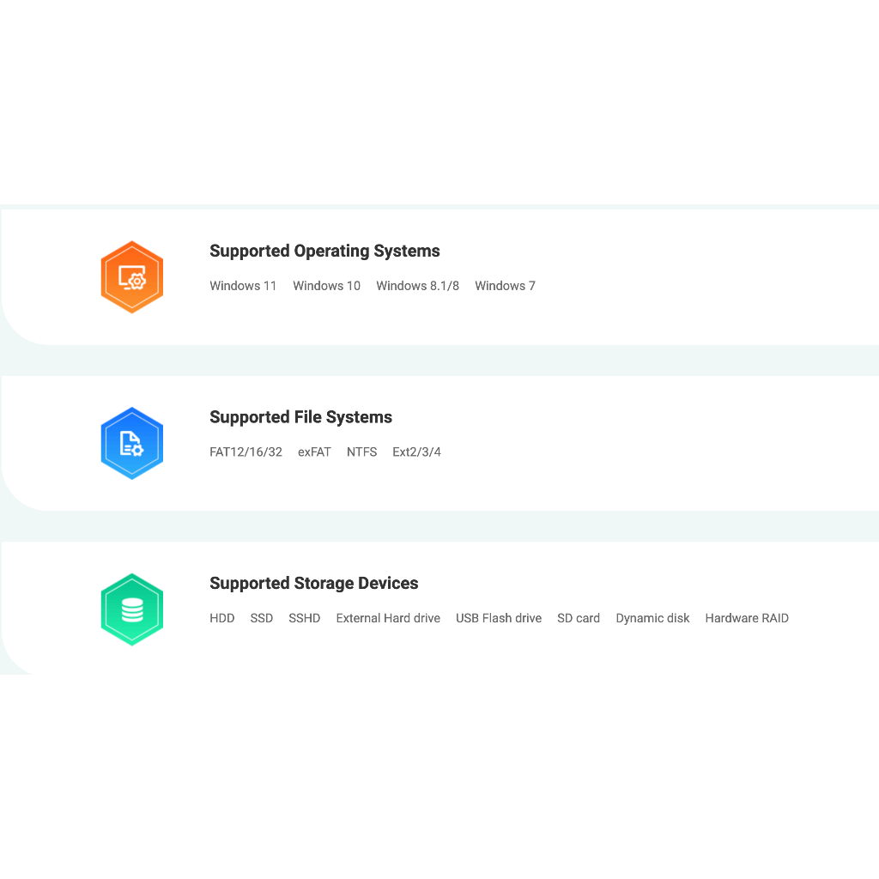Viewport: 879px width, 879px height.
Task: Select the Supported Storage Devices heading
Action: pos(314,583)
